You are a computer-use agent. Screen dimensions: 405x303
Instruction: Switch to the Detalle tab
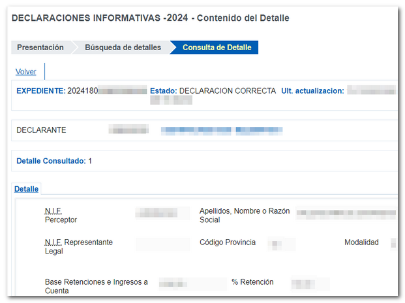pos(27,189)
